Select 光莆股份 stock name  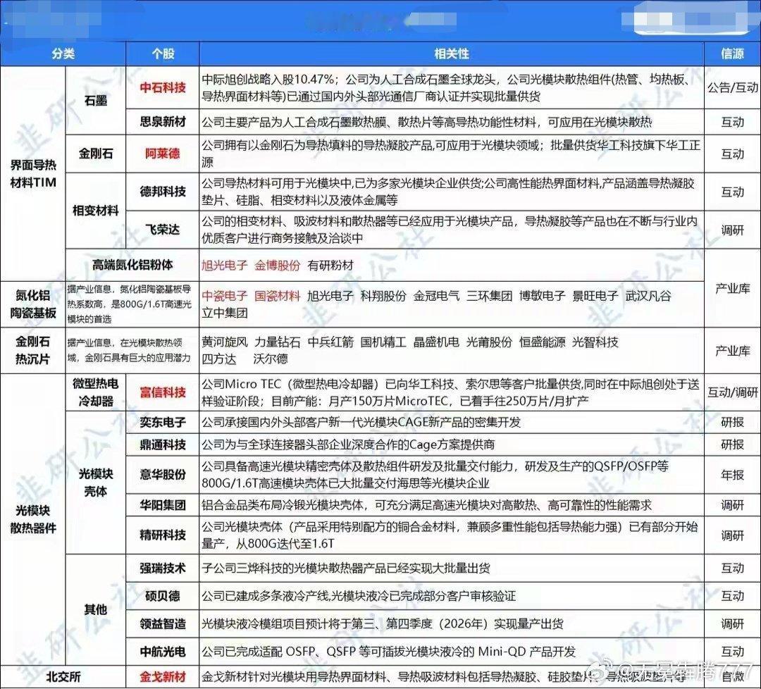pos(489,342)
